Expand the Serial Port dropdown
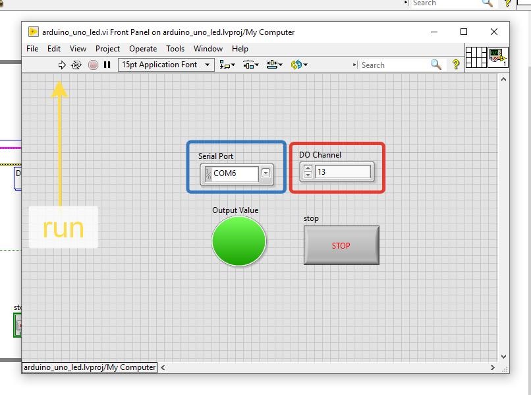Viewport: 531px width, 395px height. coord(265,173)
